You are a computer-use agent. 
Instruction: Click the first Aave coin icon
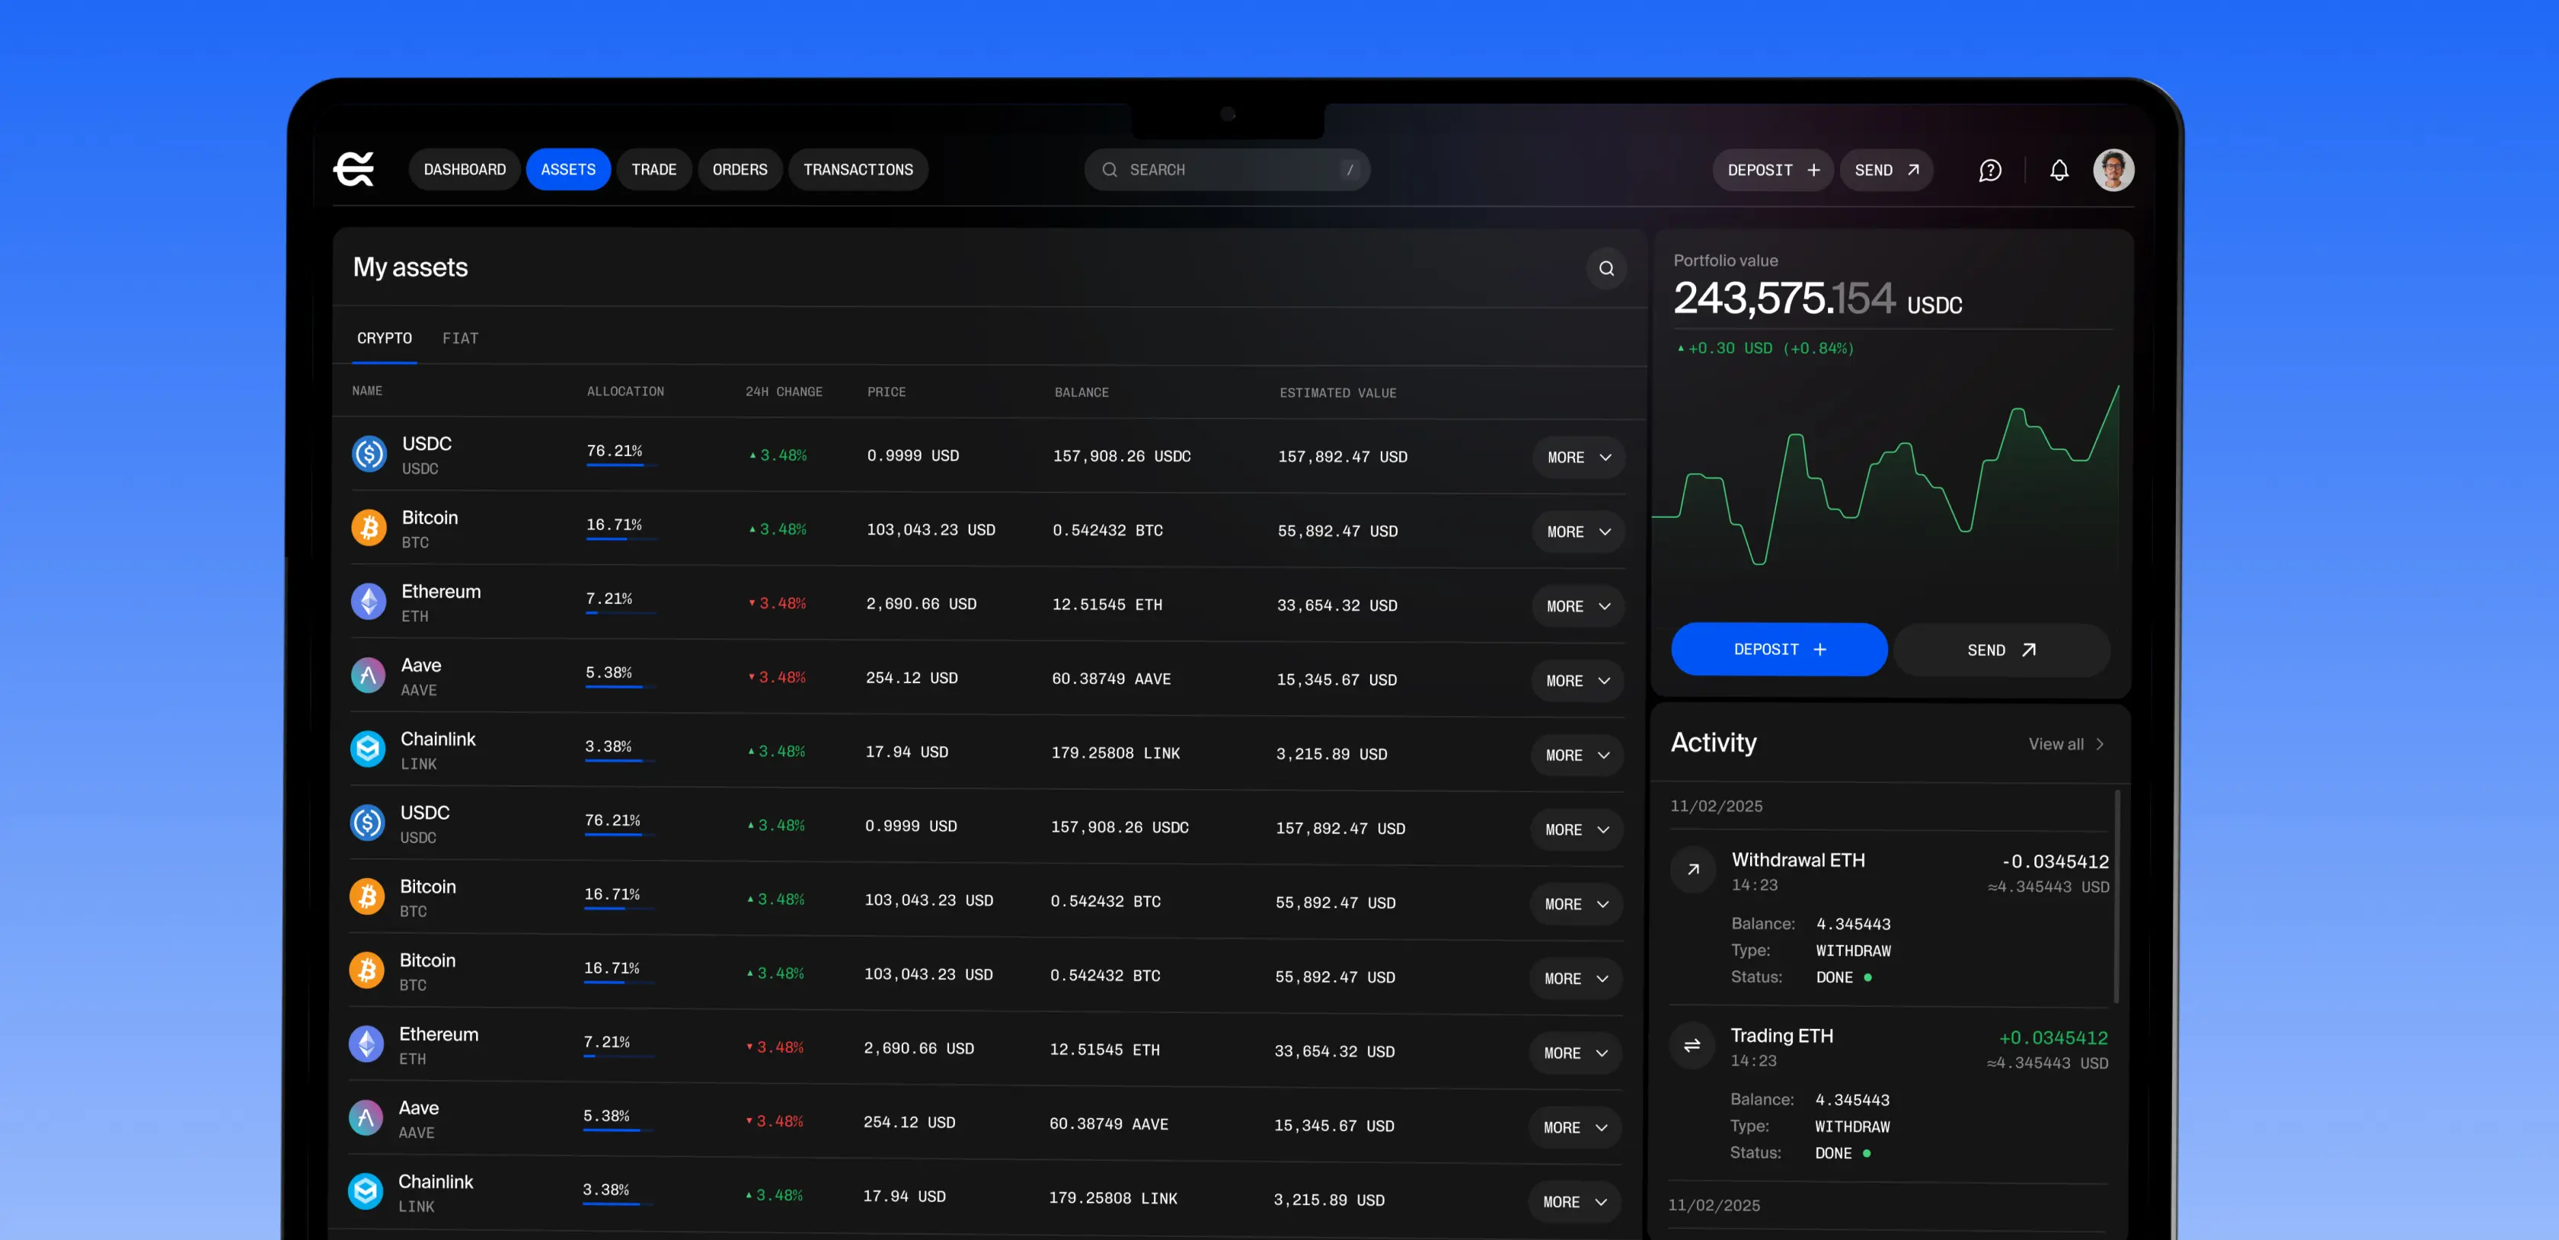(x=368, y=676)
